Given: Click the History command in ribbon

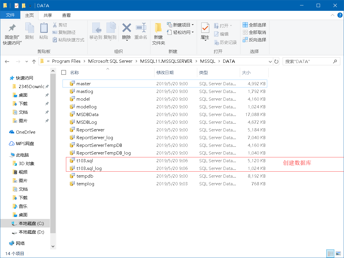Looking at the screenshot, I should click(x=226, y=42).
